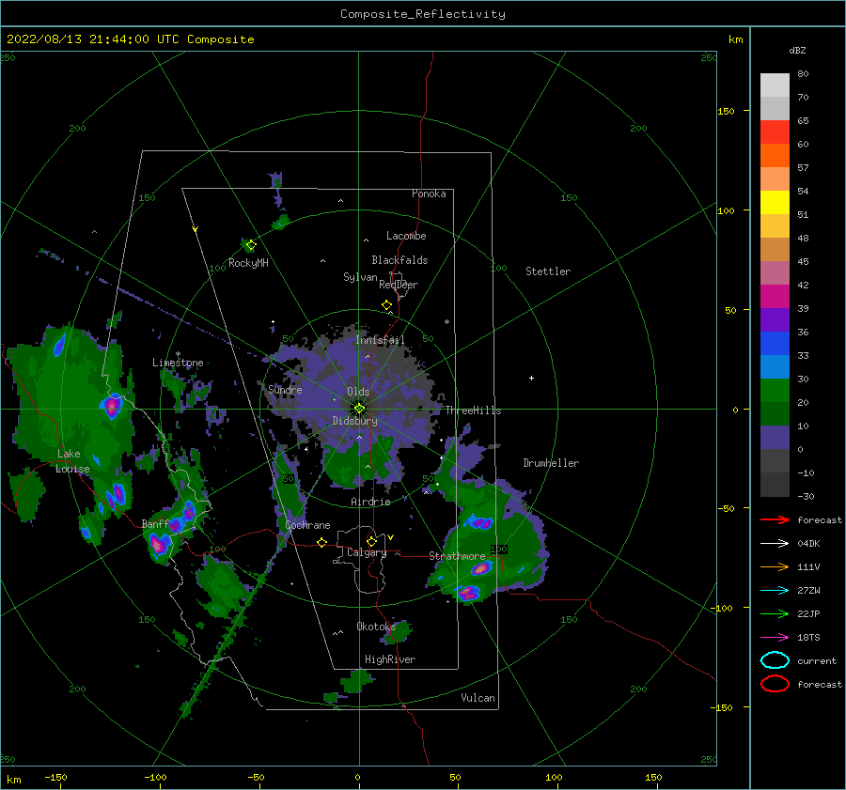This screenshot has height=790, width=846.
Task: Click the Ponoka city label
Action: [x=429, y=194]
